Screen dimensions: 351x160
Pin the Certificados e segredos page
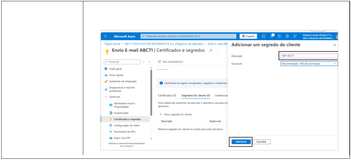pos(211,50)
